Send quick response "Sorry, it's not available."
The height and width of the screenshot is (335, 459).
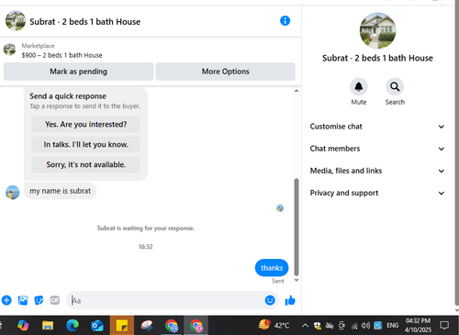[85, 164]
